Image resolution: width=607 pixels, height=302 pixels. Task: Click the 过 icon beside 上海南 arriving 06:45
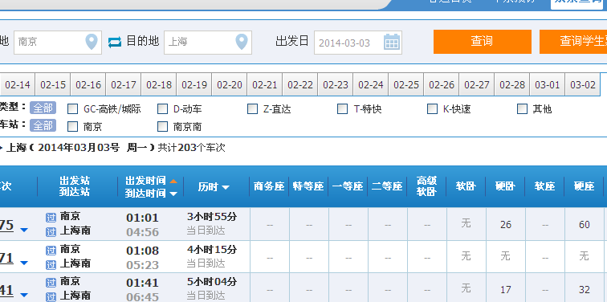[x=51, y=297]
